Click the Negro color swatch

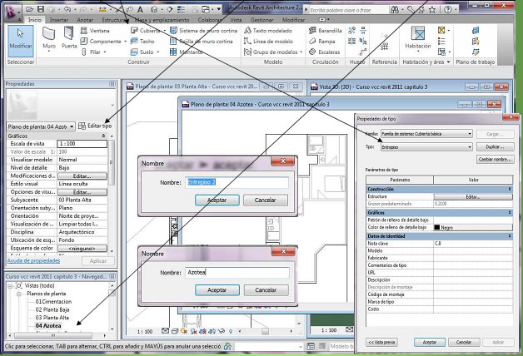click(438, 227)
